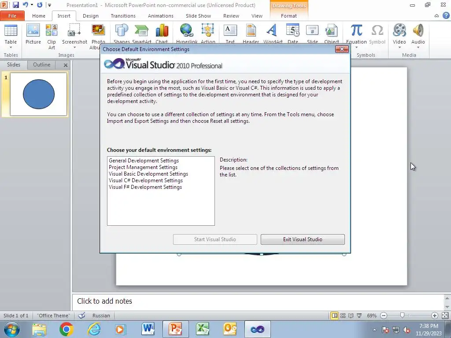Switch to Reading view

(351, 316)
